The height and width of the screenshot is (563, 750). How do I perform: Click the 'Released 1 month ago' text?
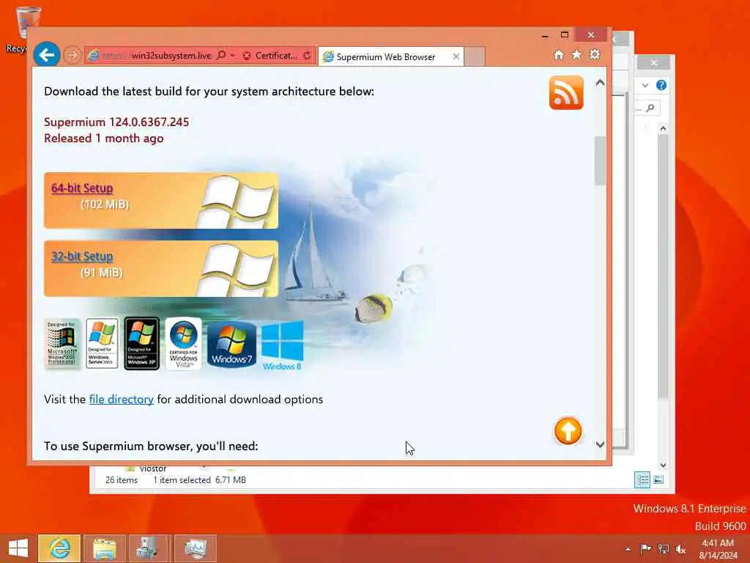pyautogui.click(x=104, y=139)
